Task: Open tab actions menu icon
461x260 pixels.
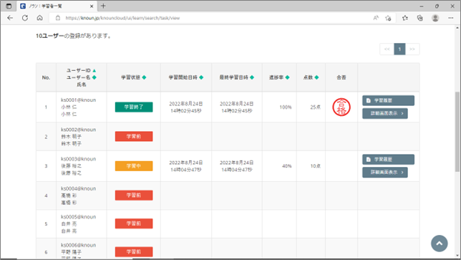Action: point(9,6)
